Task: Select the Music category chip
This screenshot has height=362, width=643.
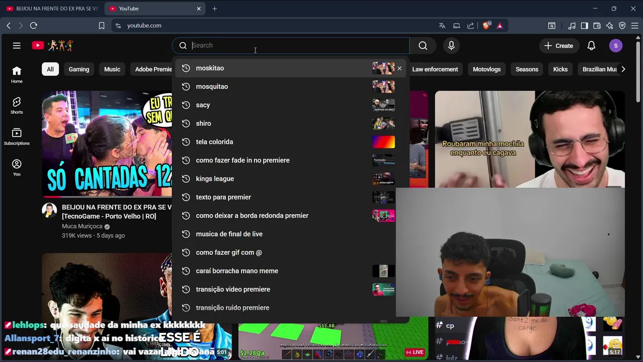Action: [112, 69]
